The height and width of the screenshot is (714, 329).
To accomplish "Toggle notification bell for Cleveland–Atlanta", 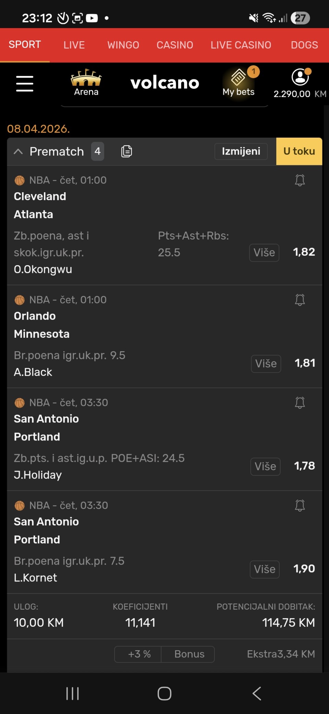I will coord(300,180).
